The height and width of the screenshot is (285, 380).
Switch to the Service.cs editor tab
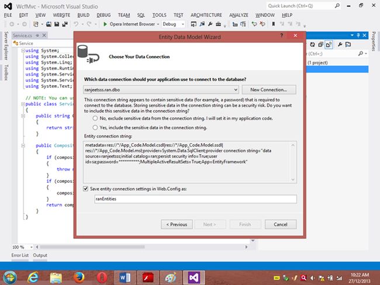tap(23, 36)
